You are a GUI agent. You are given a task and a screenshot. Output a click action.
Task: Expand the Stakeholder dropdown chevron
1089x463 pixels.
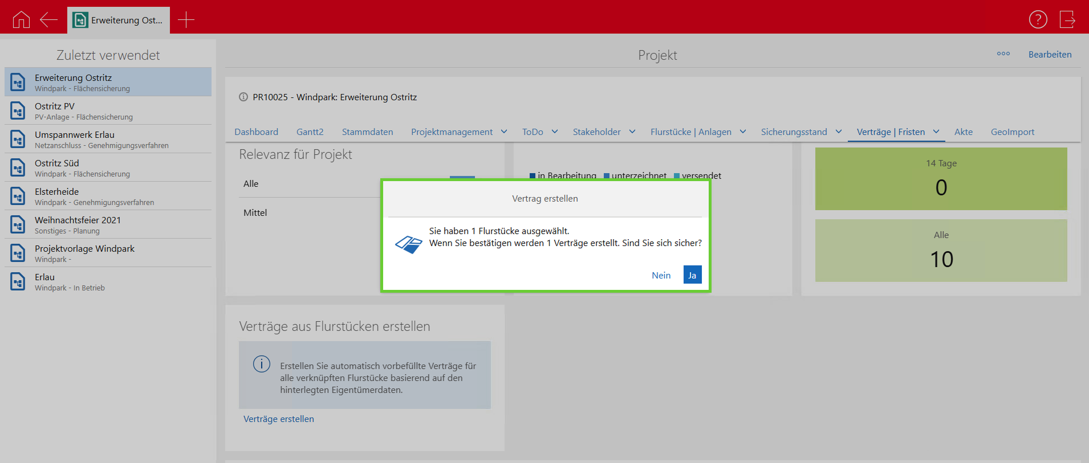[x=632, y=132]
